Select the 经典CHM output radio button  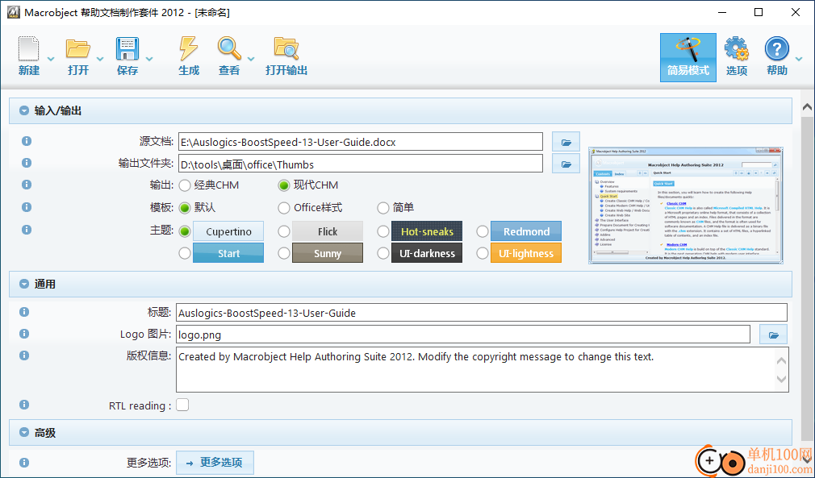click(185, 185)
